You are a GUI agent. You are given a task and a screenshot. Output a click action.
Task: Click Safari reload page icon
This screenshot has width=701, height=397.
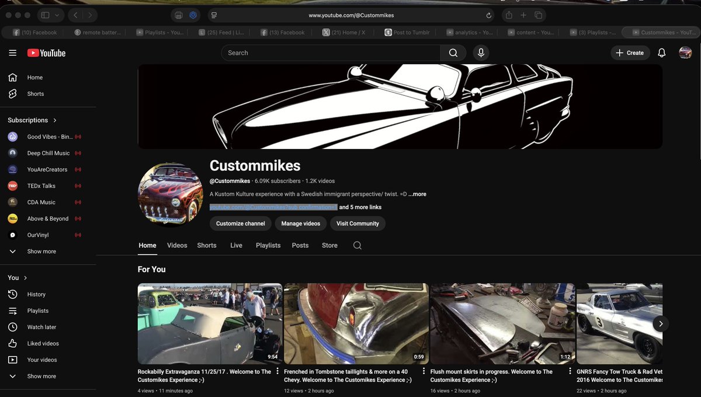pyautogui.click(x=489, y=15)
